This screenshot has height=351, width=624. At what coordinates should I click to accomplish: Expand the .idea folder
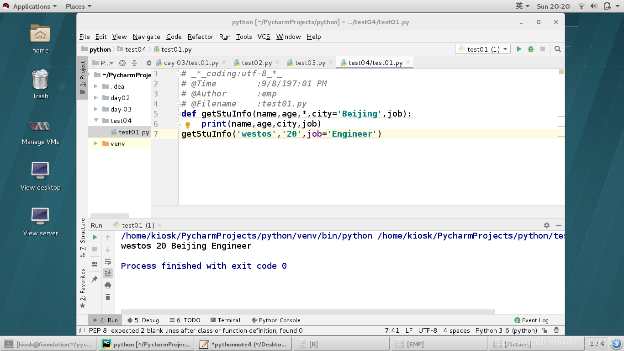coord(96,86)
